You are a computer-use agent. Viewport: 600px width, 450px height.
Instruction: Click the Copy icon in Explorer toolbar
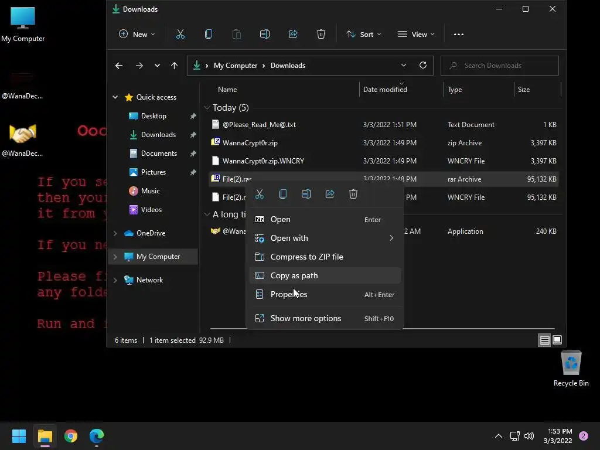pos(209,35)
